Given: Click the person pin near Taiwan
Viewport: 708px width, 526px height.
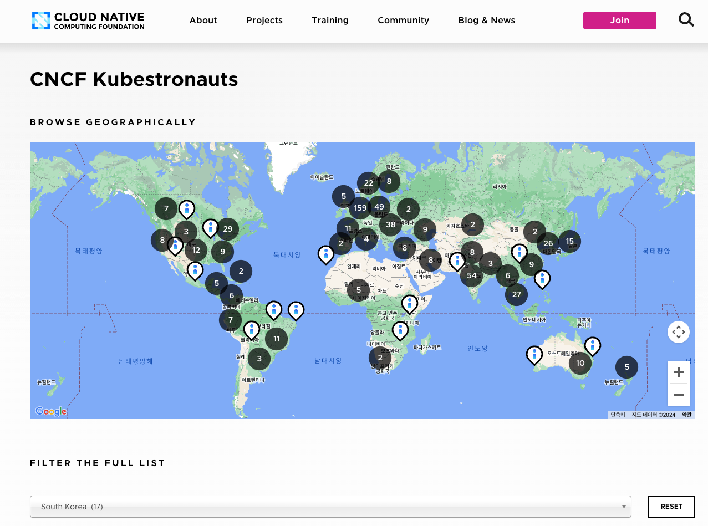Looking at the screenshot, I should coord(542,279).
